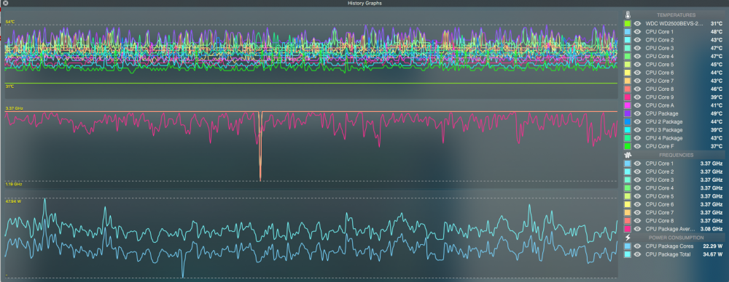Click the 3.08 GHz average frequency value

[x=712, y=229]
